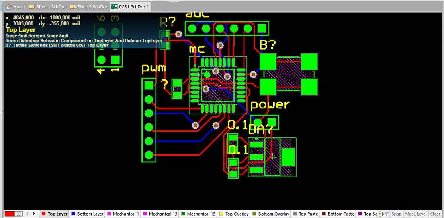The height and width of the screenshot is (218, 444).
Task: Click the gray Top Paste color swatch
Action: [295, 214]
